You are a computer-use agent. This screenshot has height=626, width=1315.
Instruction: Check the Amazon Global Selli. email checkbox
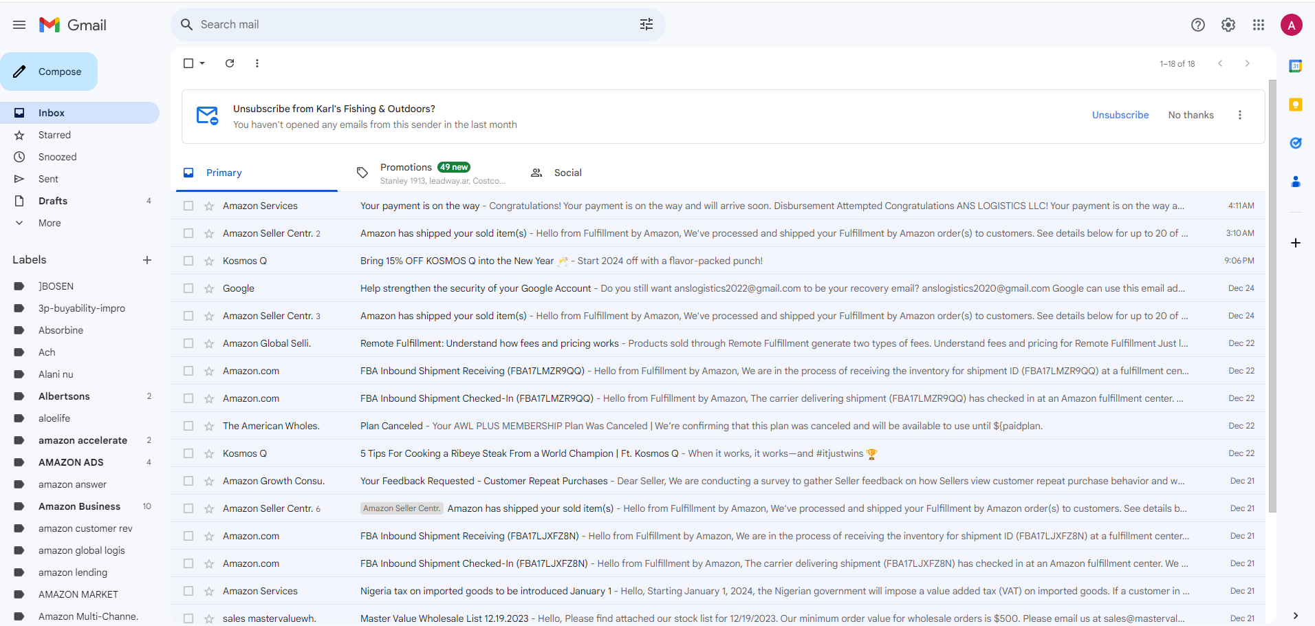click(188, 343)
